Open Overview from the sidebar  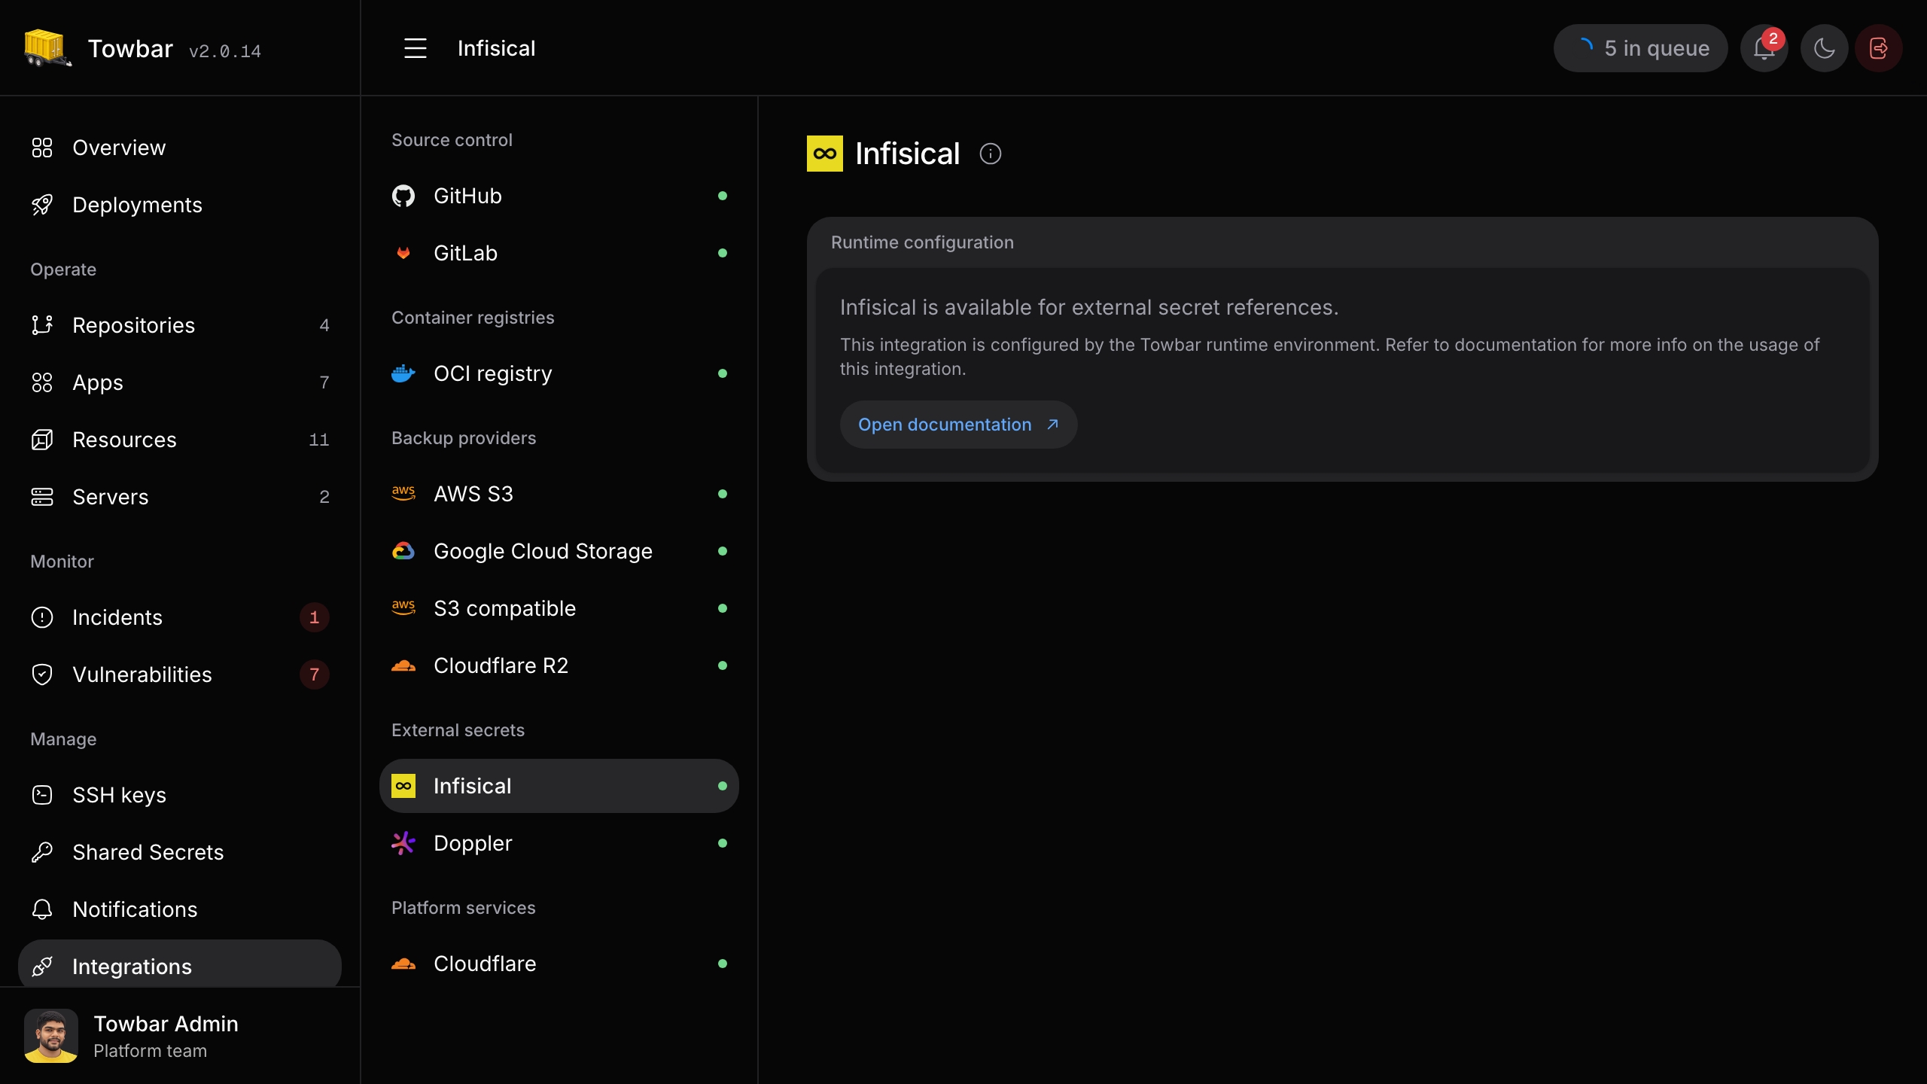[180, 148]
